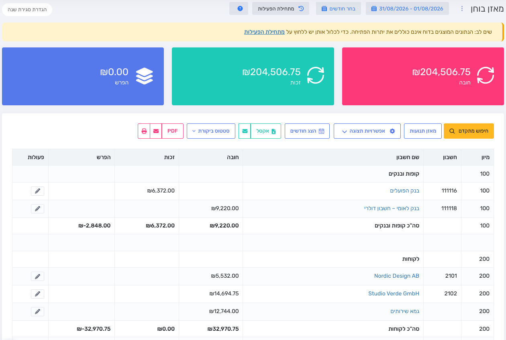Send the report by email with the green envelope button
The image size is (506, 340).
(x=245, y=131)
